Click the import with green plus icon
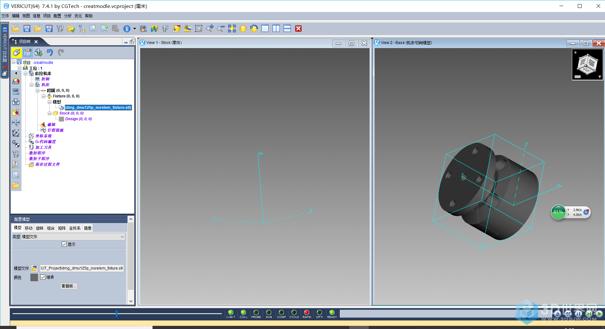The image size is (605, 329). click(x=39, y=52)
